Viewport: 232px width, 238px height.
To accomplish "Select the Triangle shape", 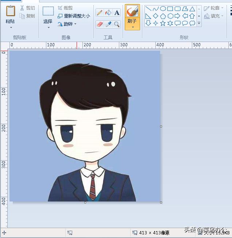I will click(x=192, y=9).
